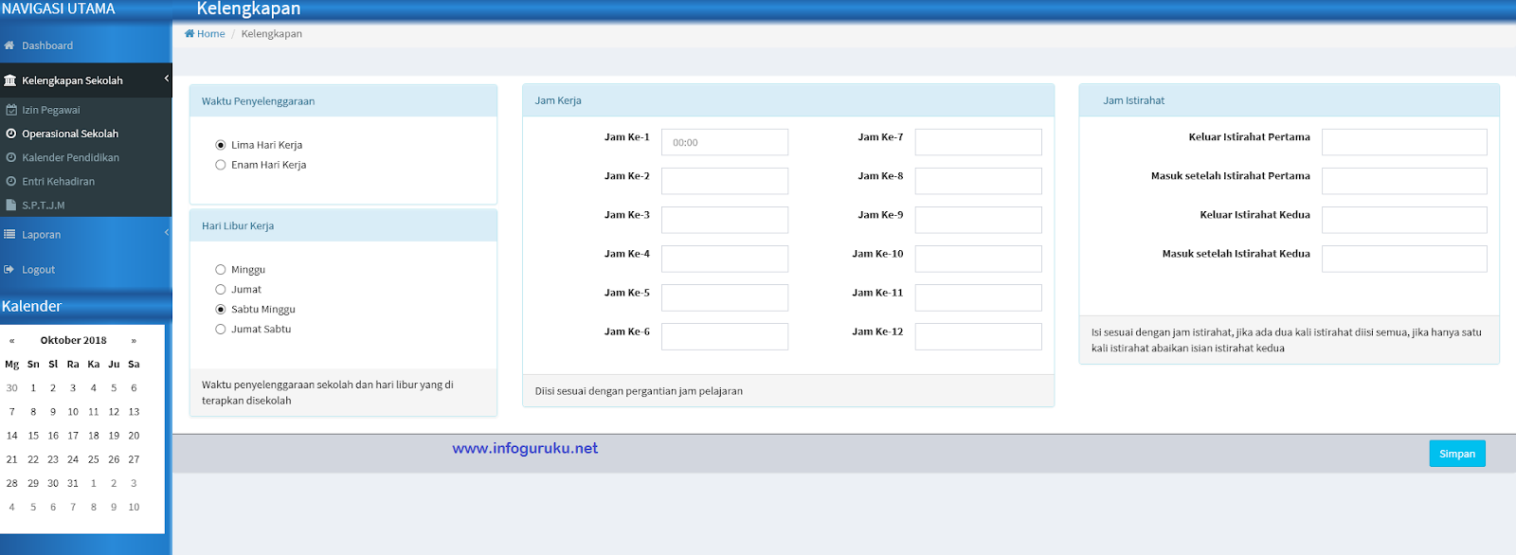This screenshot has height=555, width=1516.
Task: Click the Keluar Istirahat Kedua field
Action: 1404,220
